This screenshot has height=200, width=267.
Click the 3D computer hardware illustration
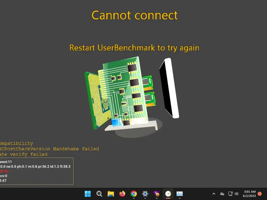(132, 97)
